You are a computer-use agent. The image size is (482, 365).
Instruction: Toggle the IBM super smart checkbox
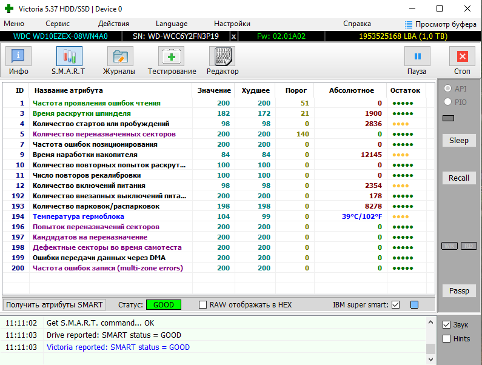coord(396,304)
